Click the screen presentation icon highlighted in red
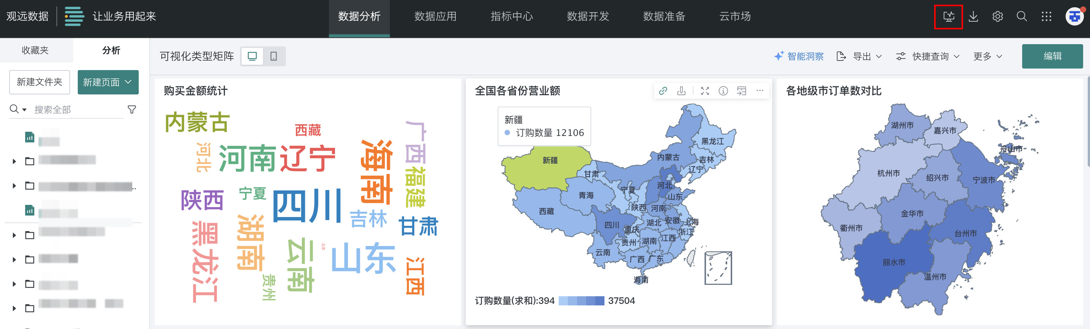 pos(948,16)
